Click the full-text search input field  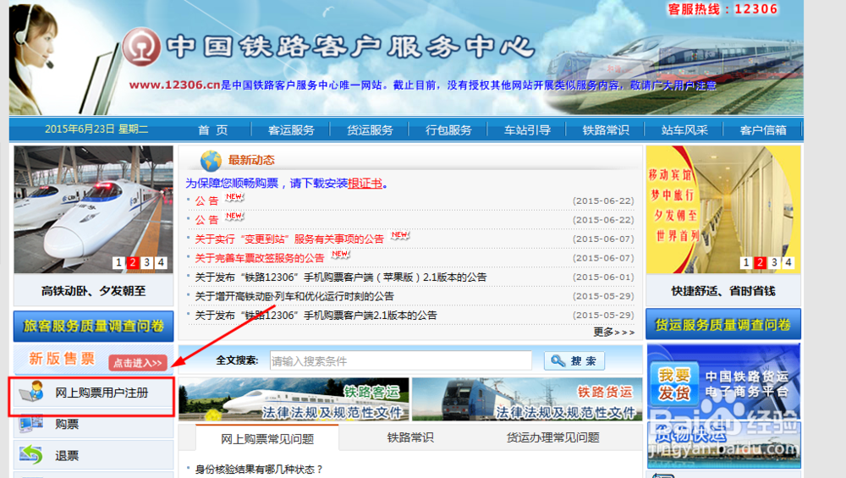tap(400, 361)
